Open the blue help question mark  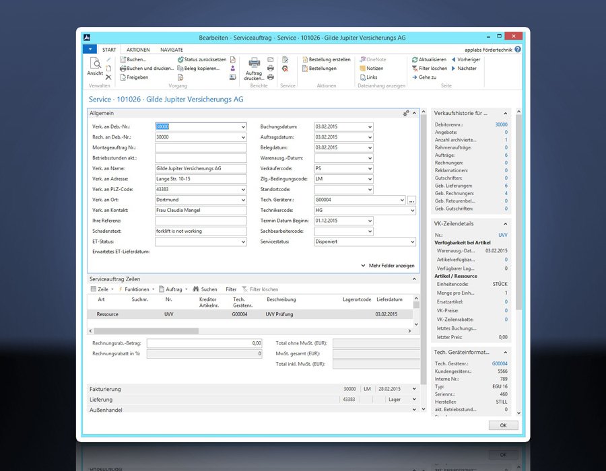[x=518, y=49]
